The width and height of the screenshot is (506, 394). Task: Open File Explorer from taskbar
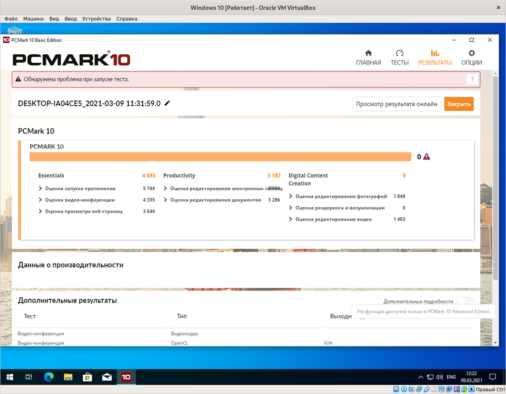(x=68, y=377)
